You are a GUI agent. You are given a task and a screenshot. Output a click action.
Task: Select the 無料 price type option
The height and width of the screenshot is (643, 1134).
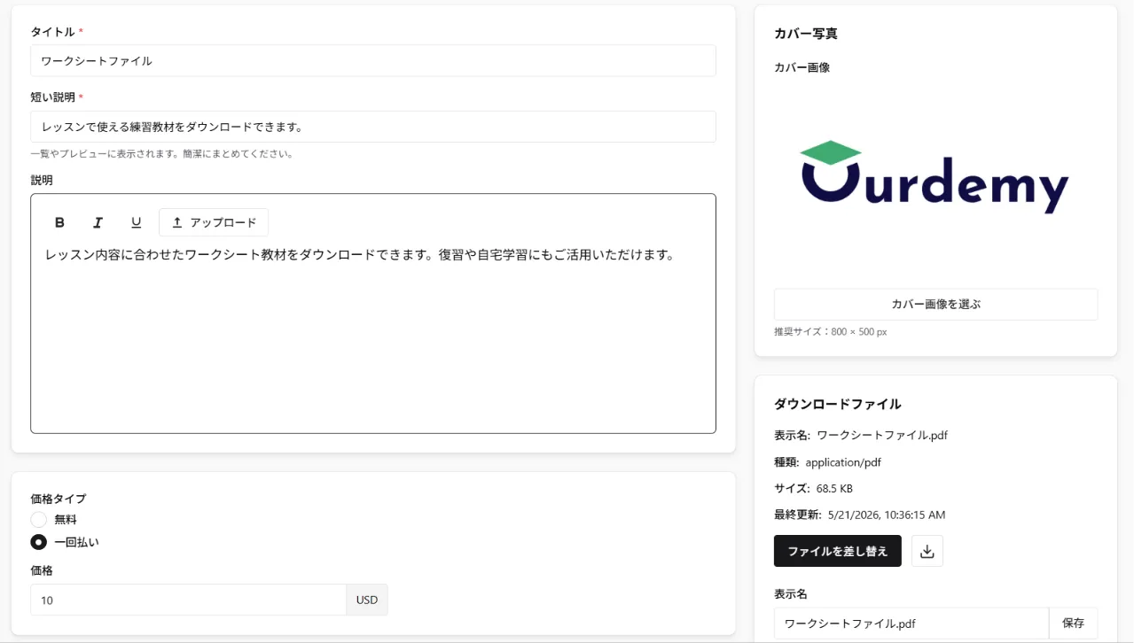(39, 520)
